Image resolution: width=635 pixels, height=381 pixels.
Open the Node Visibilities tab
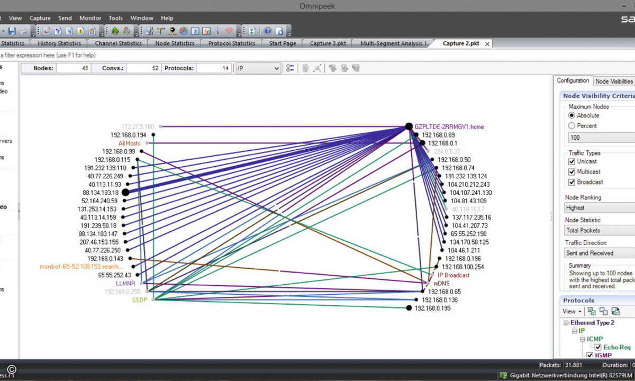(x=614, y=81)
